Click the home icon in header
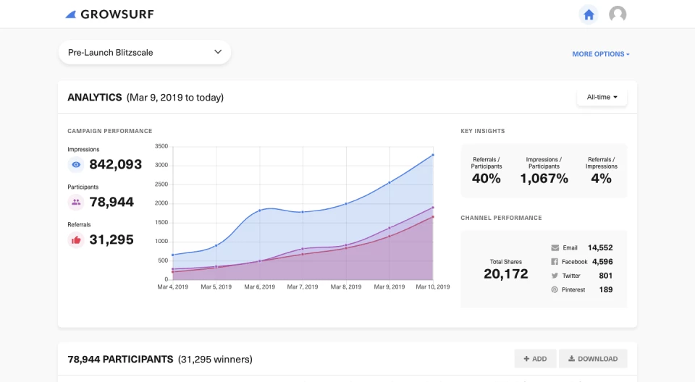The height and width of the screenshot is (382, 695). point(589,14)
